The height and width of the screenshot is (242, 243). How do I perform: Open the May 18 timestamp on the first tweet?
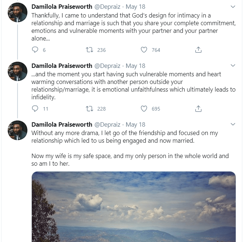click(x=136, y=7)
